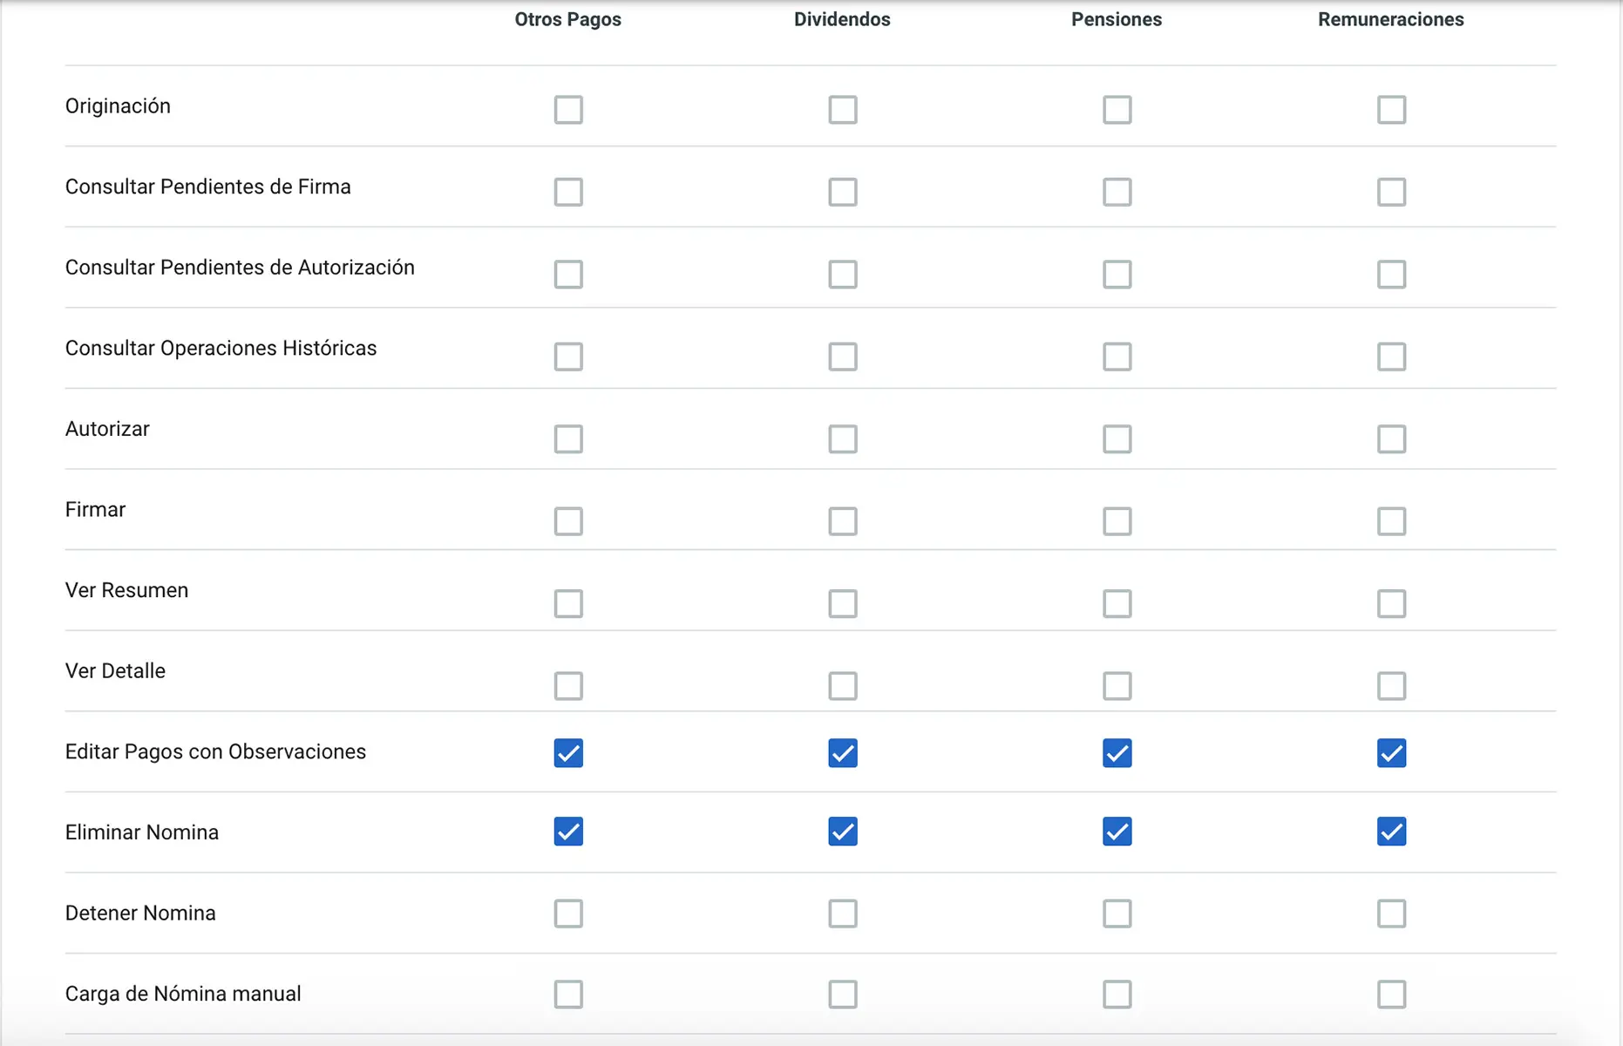Enable Ver Resumen for Pensiones
This screenshot has height=1046, width=1623.
tap(1117, 603)
